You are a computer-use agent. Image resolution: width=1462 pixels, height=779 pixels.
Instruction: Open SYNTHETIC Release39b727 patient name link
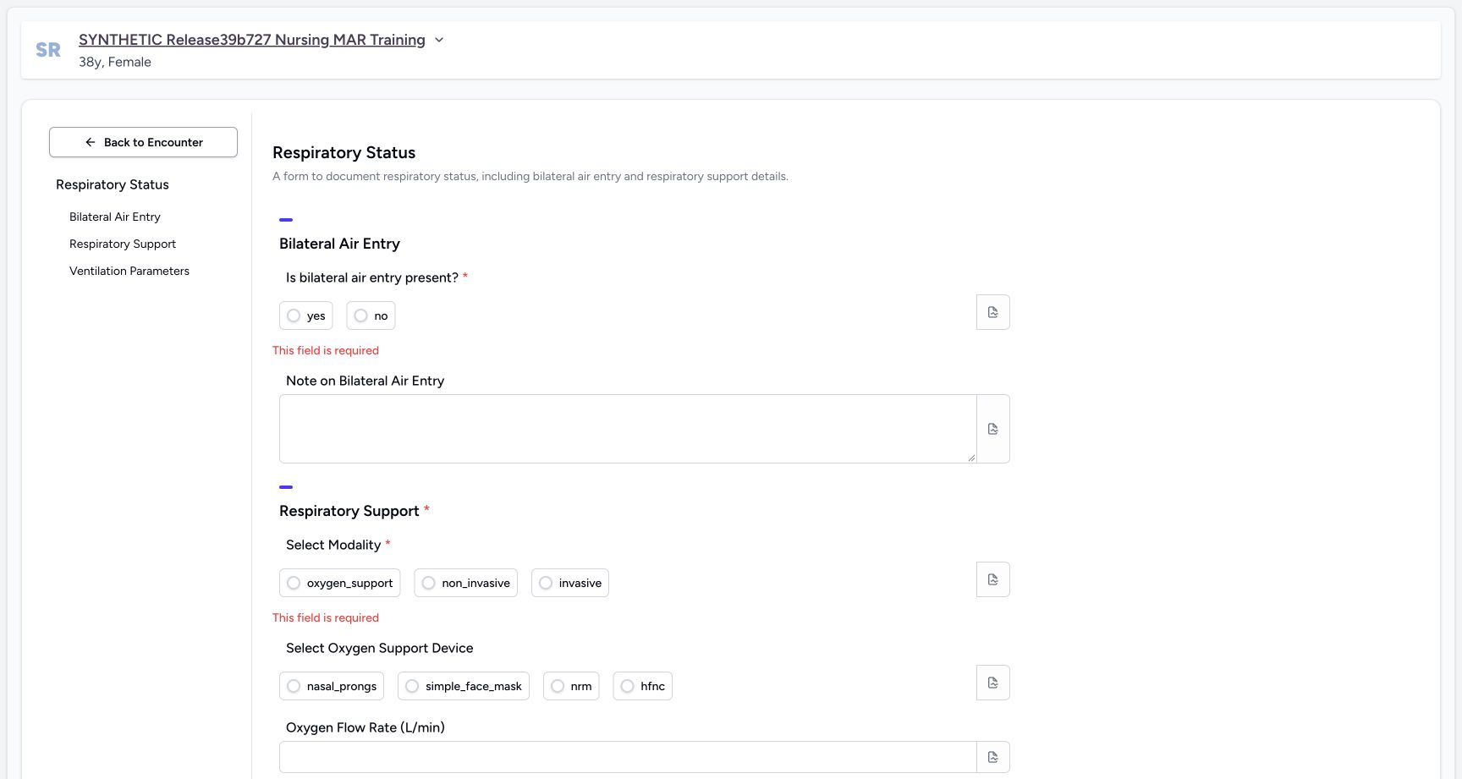click(252, 40)
